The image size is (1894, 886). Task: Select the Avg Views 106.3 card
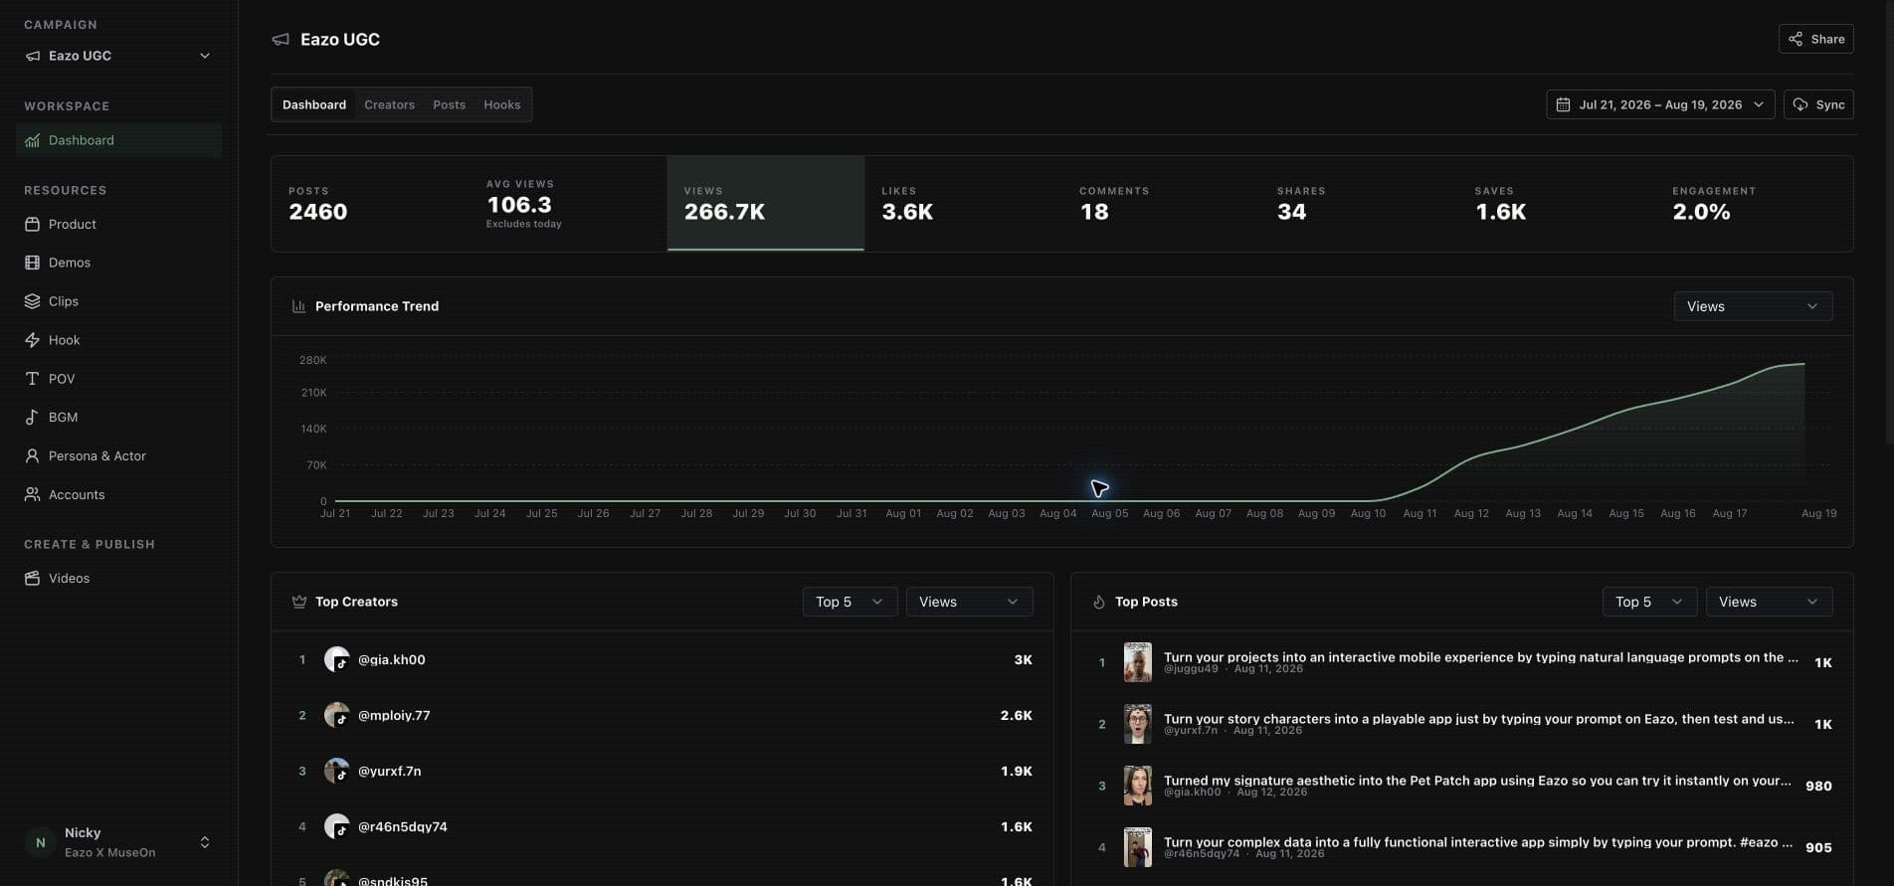[x=568, y=203]
